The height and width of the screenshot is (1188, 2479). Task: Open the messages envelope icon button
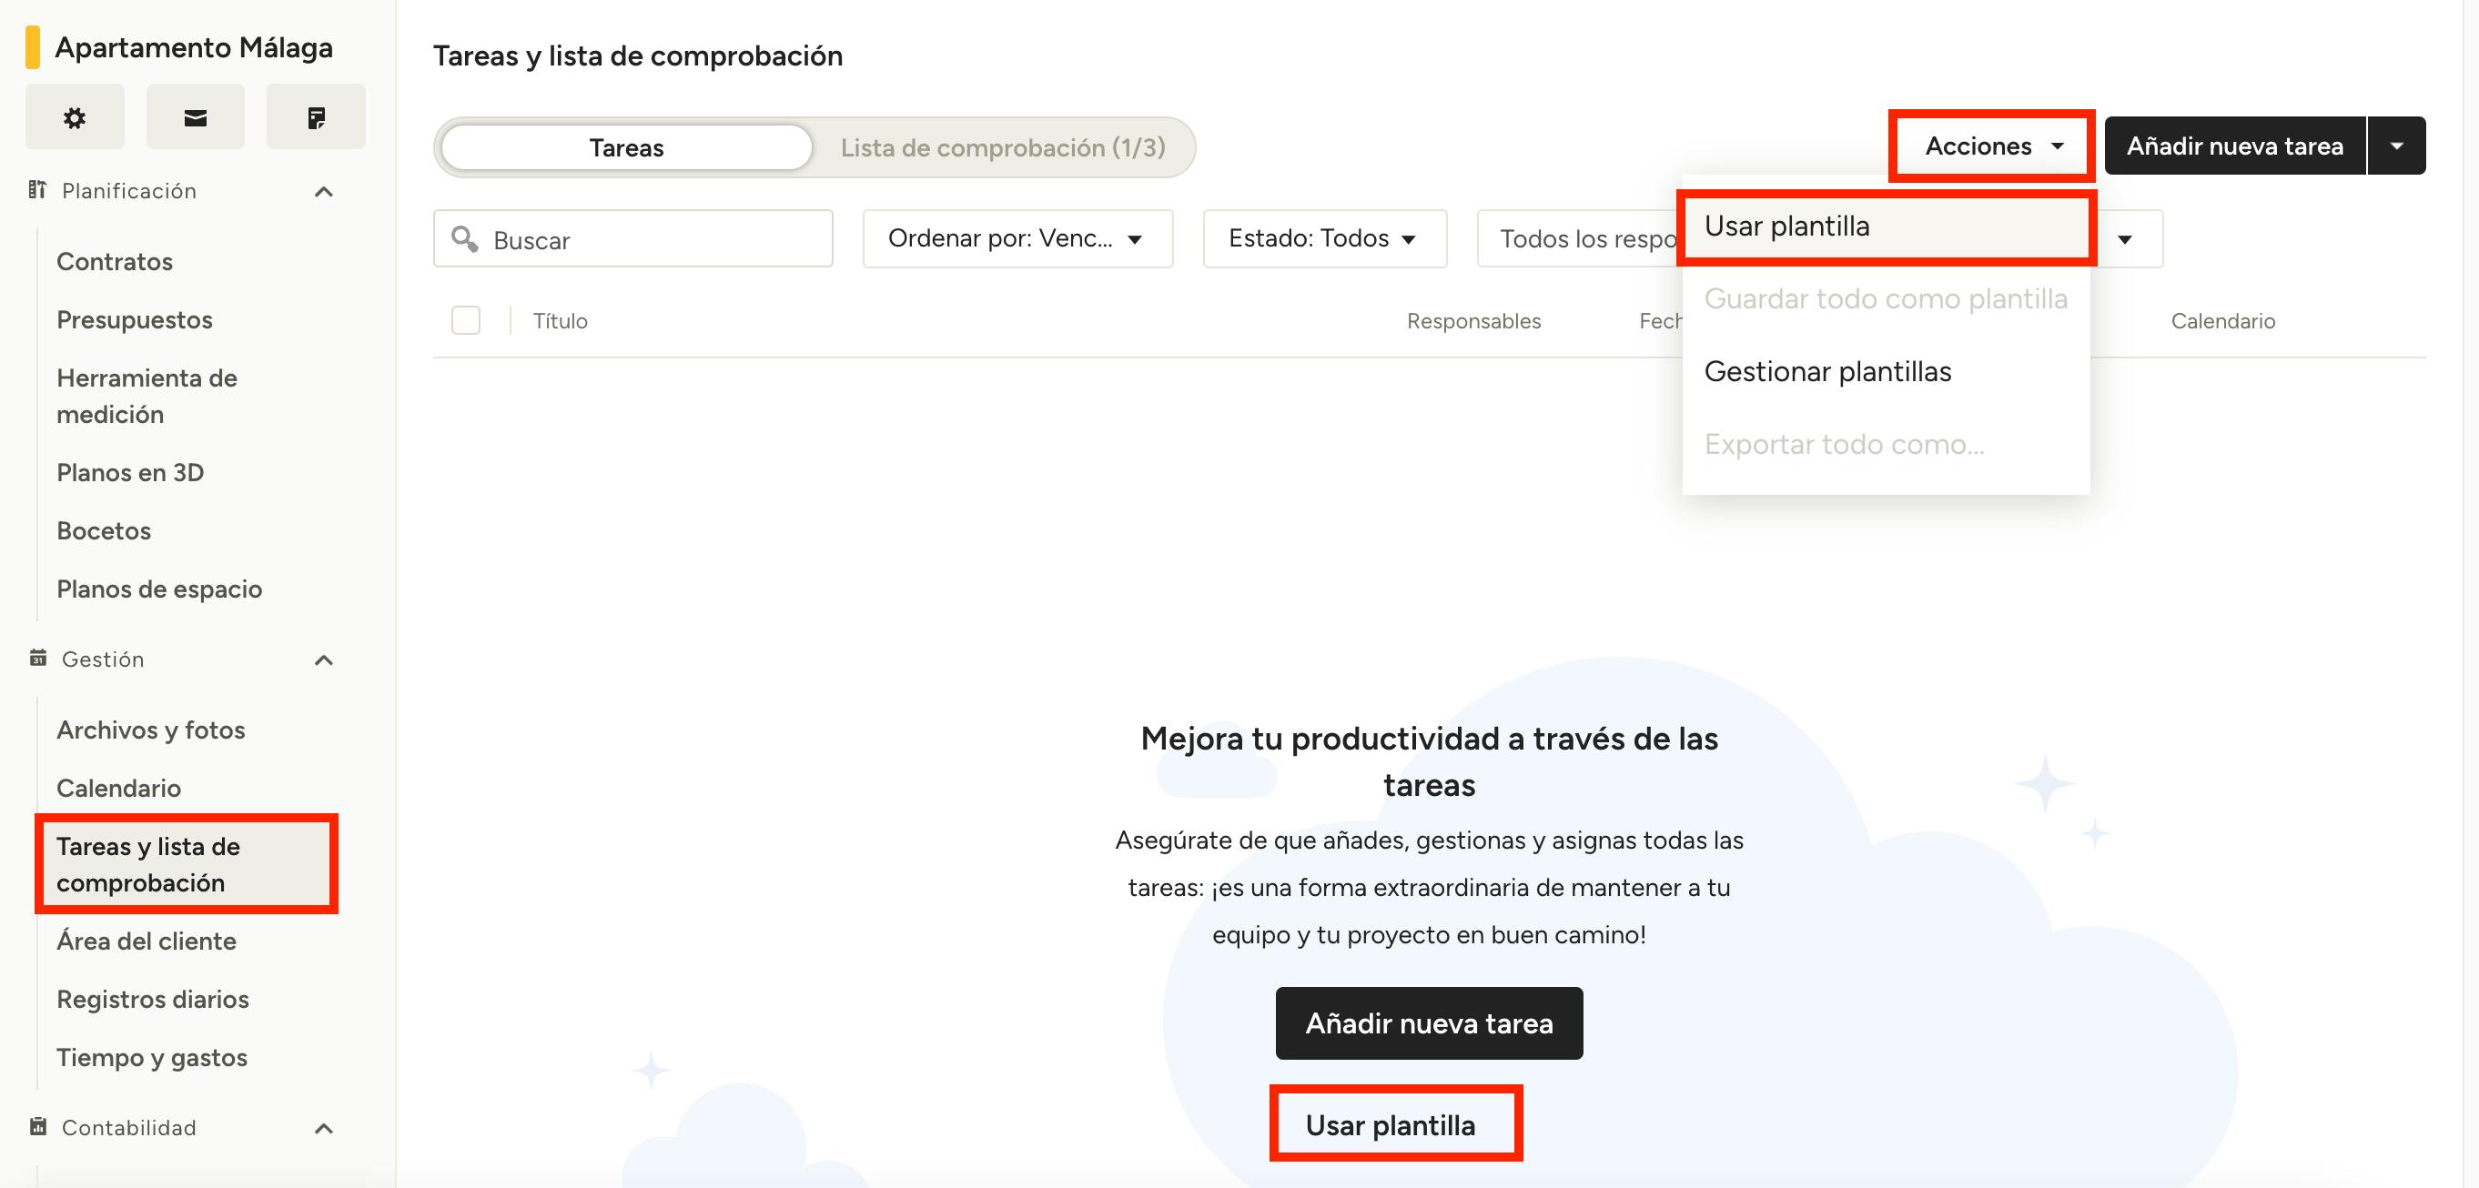[x=196, y=117]
